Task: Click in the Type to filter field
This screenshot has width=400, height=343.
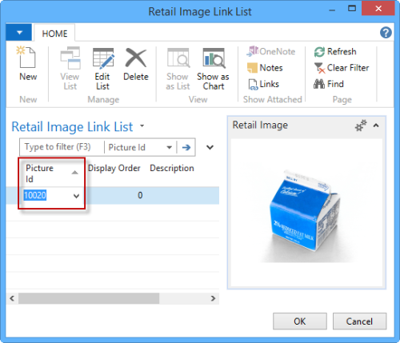Action: (62, 147)
